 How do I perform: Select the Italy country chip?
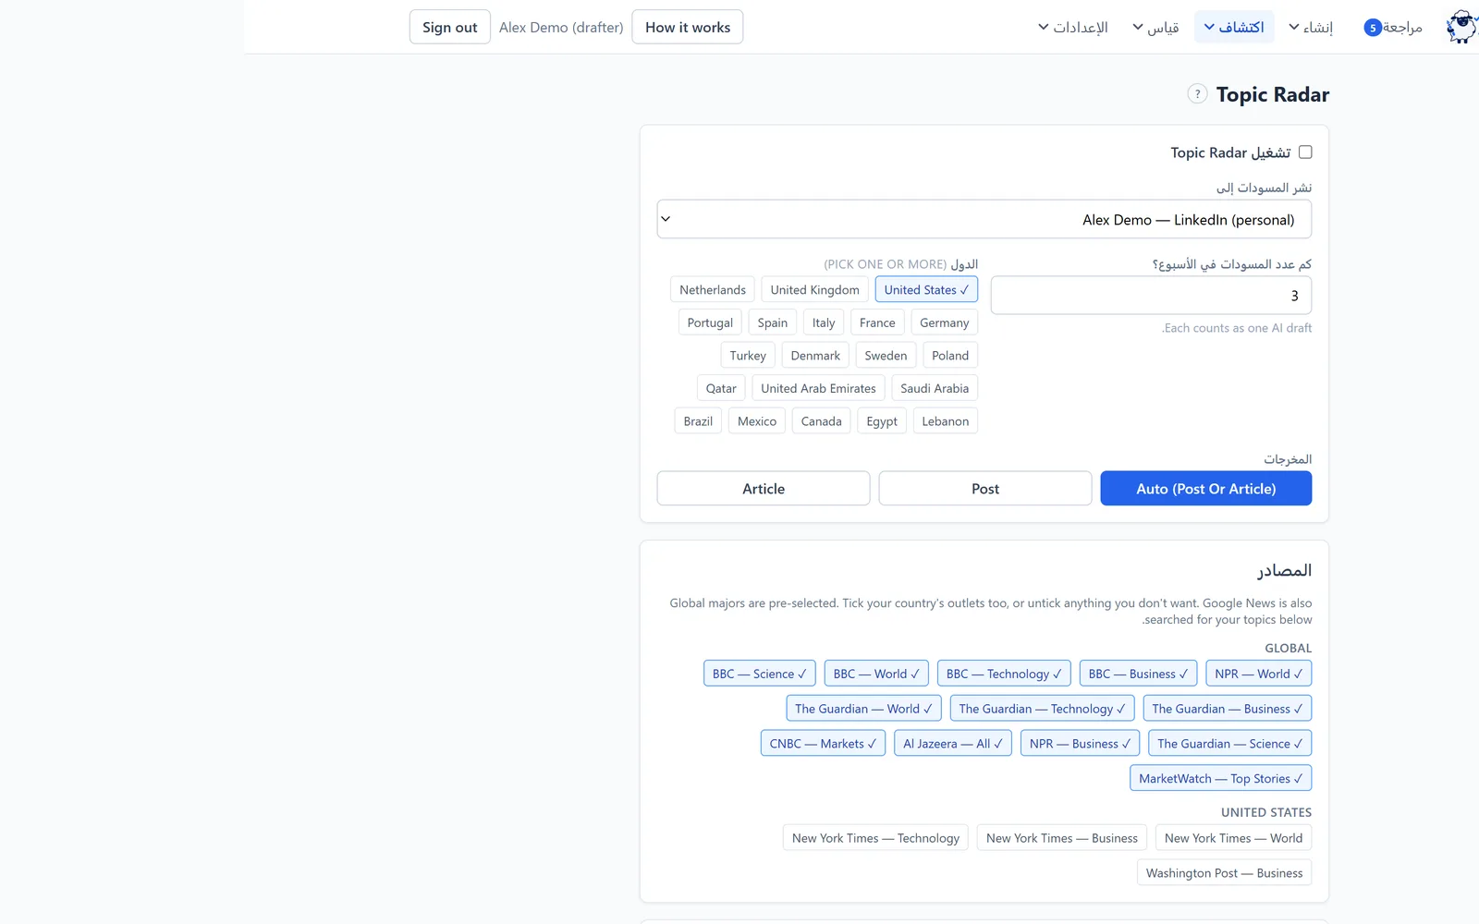(x=824, y=322)
